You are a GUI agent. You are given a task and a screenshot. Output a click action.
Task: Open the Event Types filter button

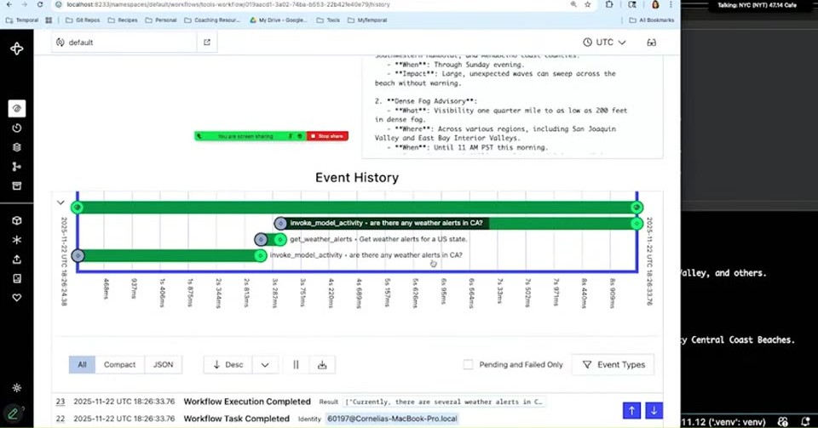coord(613,365)
